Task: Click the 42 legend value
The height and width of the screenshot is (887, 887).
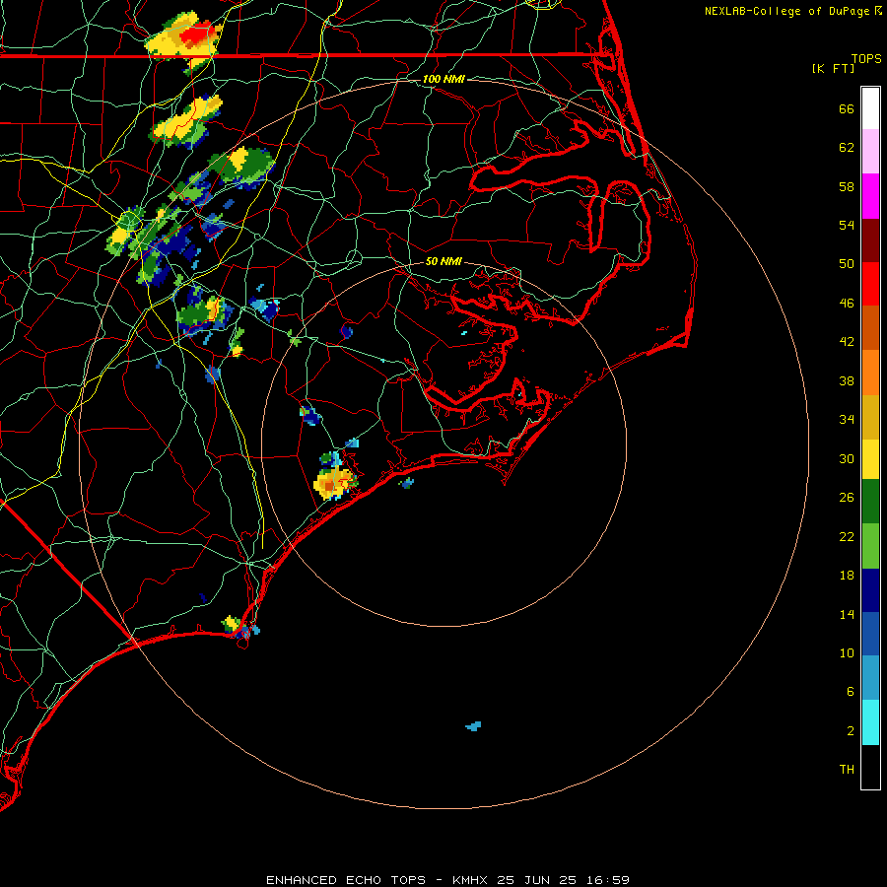Action: [847, 342]
